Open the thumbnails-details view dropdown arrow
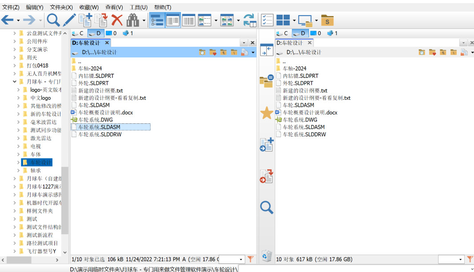 click(216, 20)
